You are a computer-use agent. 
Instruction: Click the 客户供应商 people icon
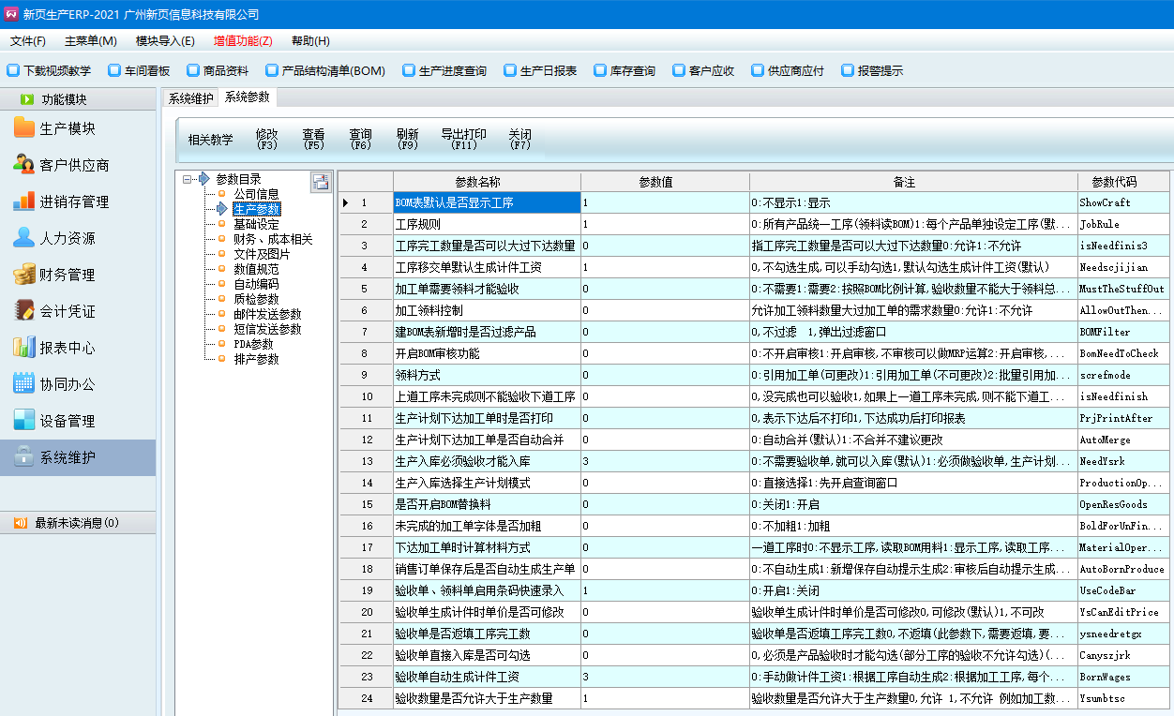(24, 165)
